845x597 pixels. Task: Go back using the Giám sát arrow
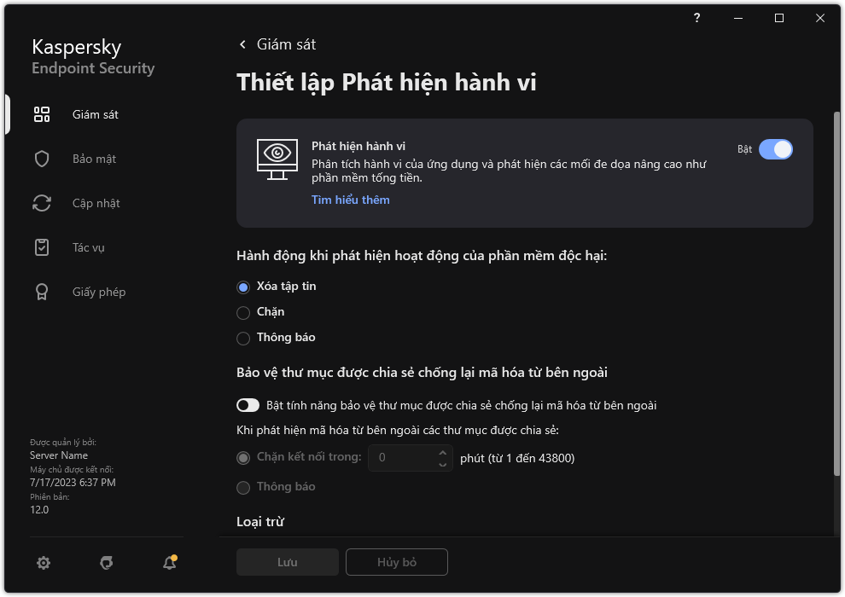click(x=243, y=44)
